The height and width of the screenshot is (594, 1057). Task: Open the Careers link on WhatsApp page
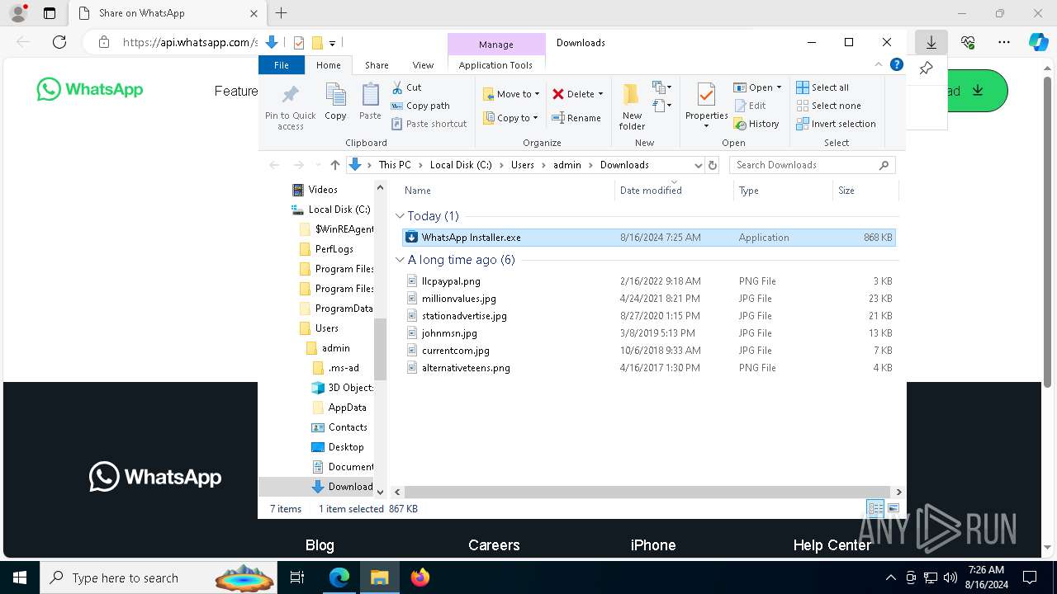click(494, 545)
